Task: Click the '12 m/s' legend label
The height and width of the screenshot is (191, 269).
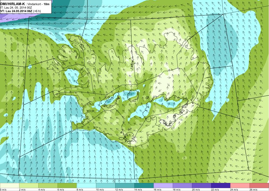Action: point(119,189)
